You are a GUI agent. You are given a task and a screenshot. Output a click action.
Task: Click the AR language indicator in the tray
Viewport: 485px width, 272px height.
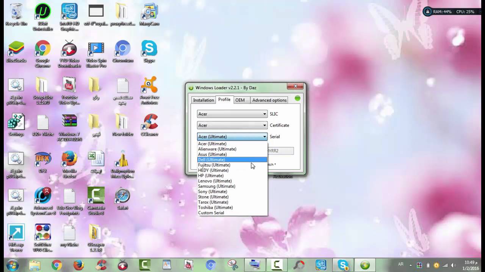401,264
